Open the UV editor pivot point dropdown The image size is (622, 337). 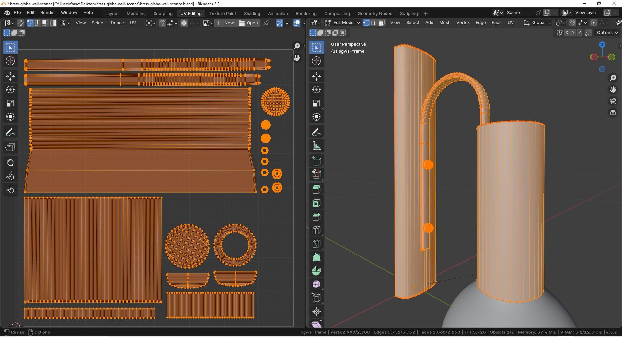151,23
